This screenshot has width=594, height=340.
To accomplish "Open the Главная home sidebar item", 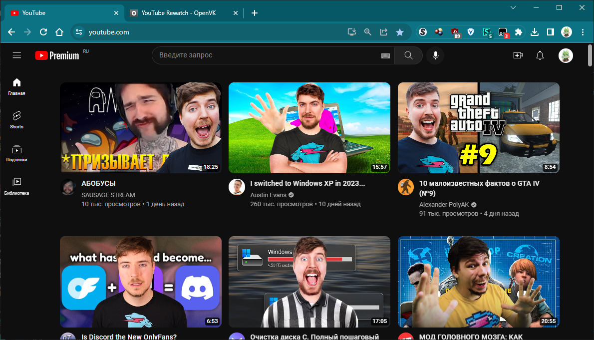I will (x=16, y=87).
